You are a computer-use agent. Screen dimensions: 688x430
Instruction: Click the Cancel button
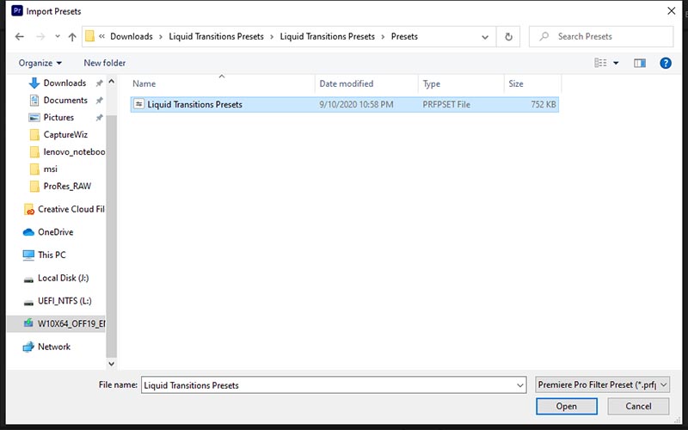(x=638, y=406)
